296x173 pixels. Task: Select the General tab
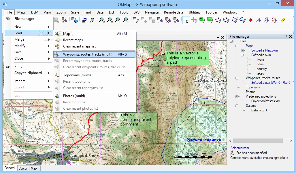[10, 168]
